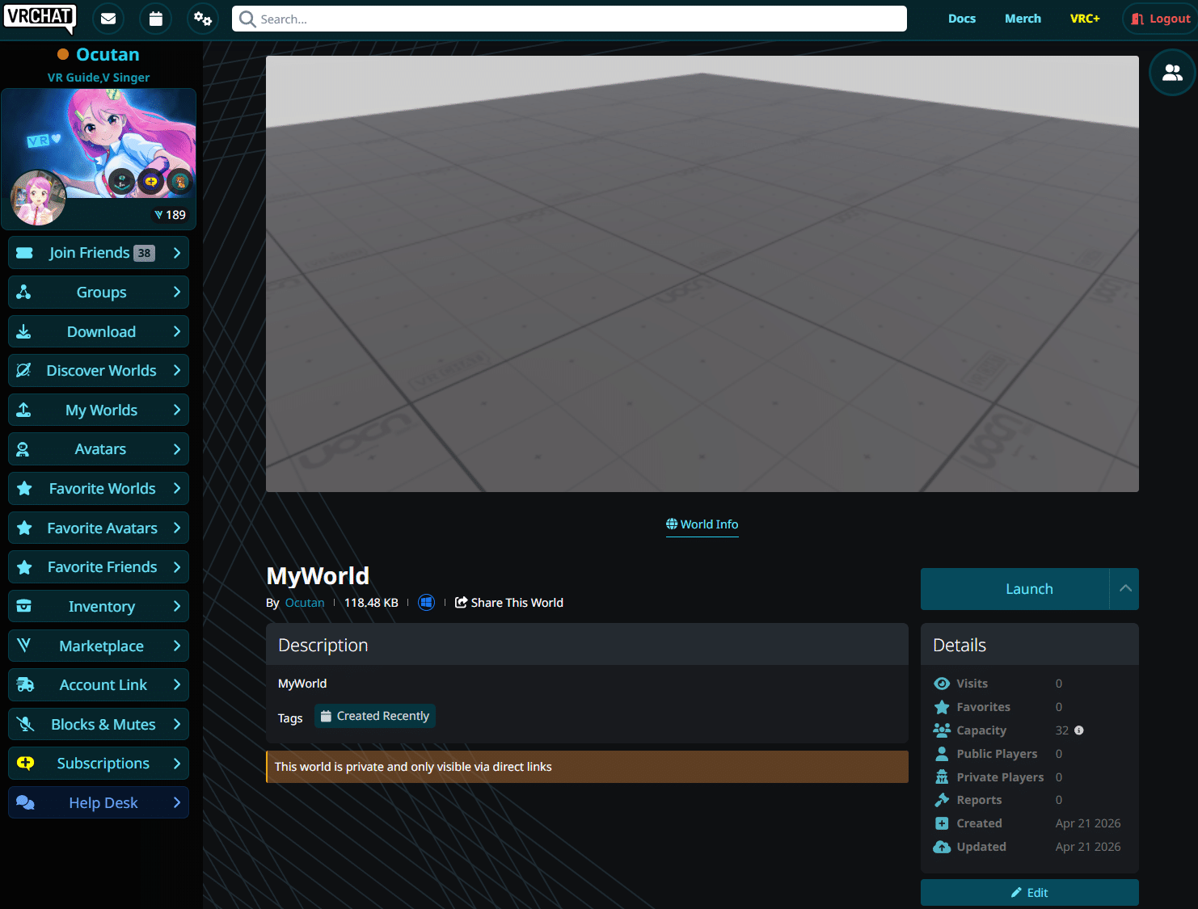1198x909 pixels.
Task: Open the calendar events icon
Action: (x=156, y=19)
